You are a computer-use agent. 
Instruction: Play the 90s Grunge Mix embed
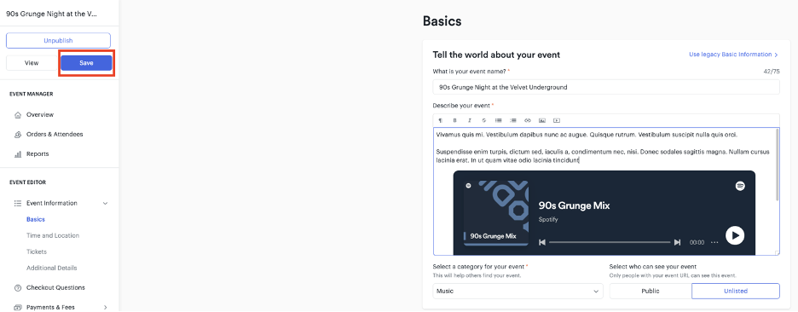(735, 235)
